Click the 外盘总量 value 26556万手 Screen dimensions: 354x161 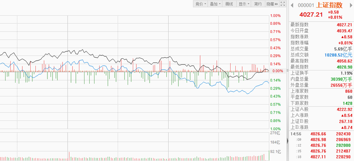pyautogui.click(x=341, y=85)
